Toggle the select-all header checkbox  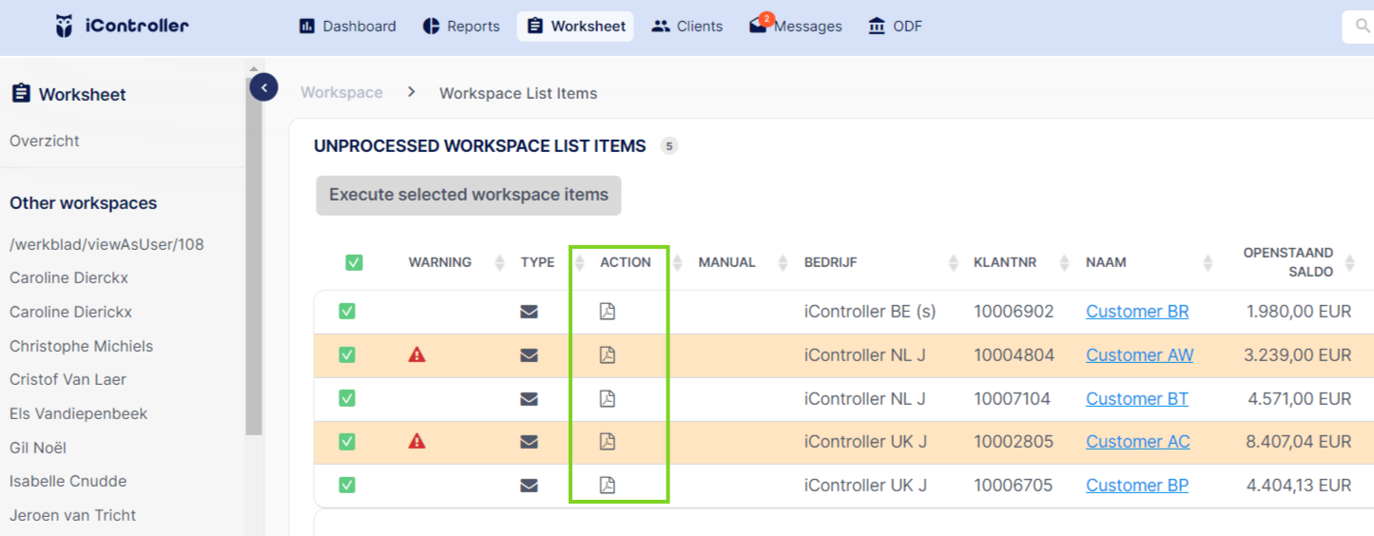click(x=354, y=262)
